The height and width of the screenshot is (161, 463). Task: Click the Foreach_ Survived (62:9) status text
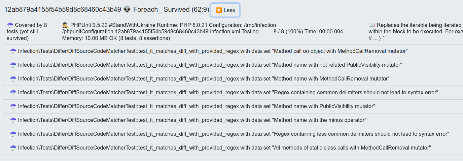(171, 9)
